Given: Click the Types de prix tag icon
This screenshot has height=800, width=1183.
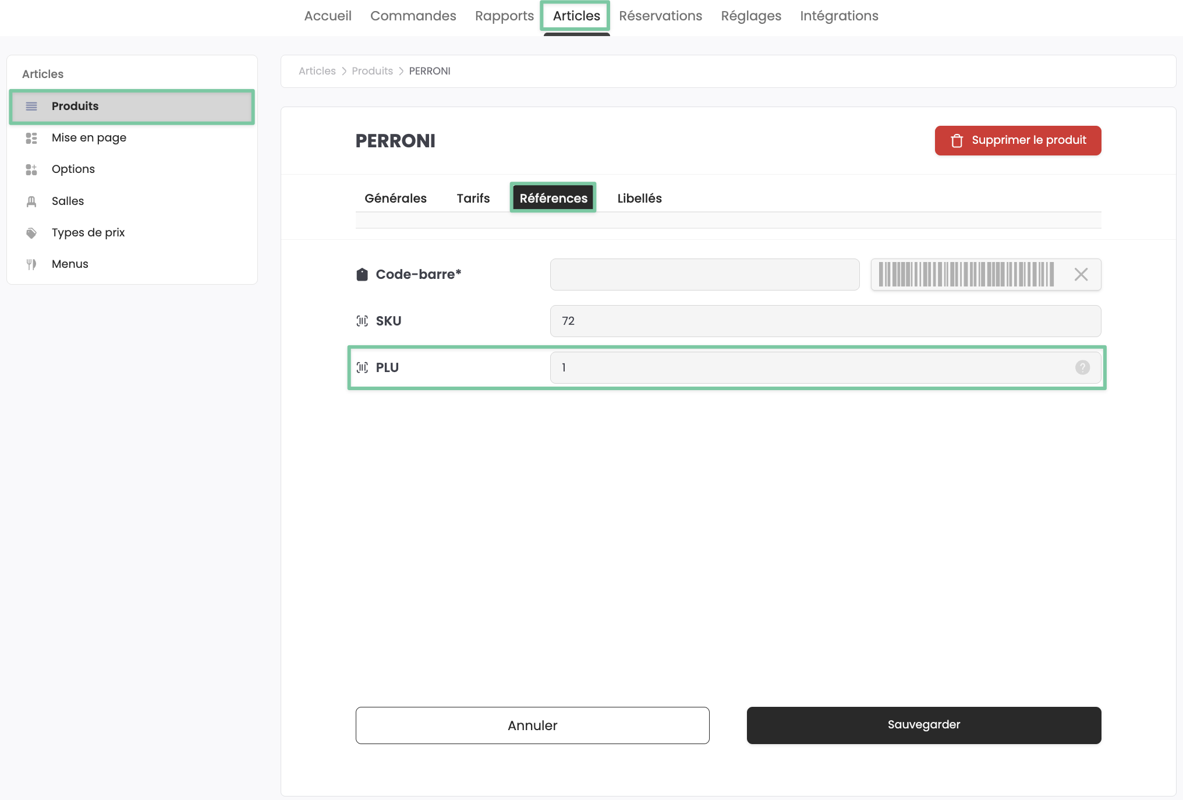Looking at the screenshot, I should click(x=31, y=233).
